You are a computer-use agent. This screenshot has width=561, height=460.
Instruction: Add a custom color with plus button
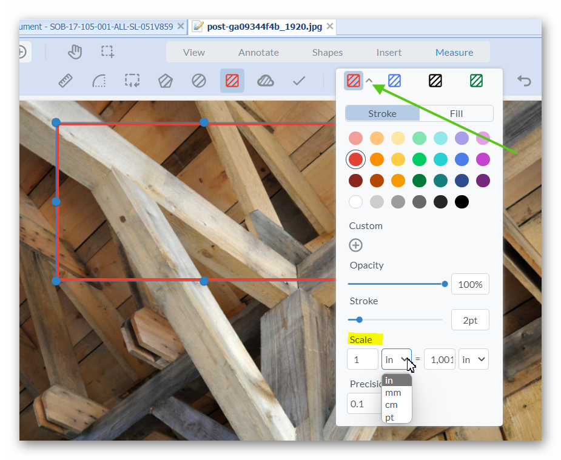[x=356, y=245]
